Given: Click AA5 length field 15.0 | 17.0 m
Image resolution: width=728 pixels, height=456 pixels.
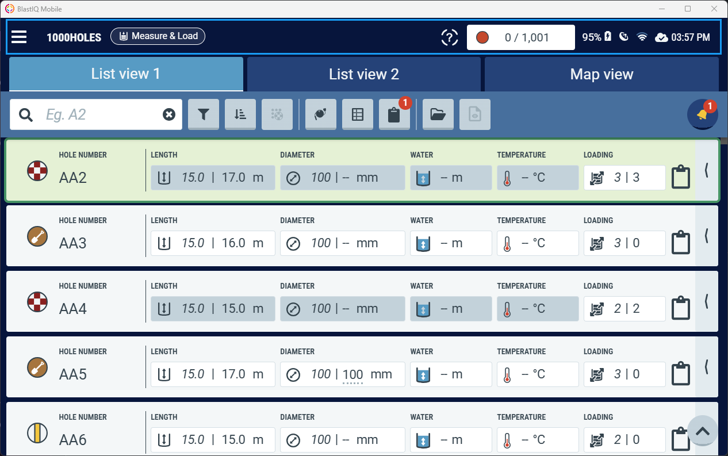Looking at the screenshot, I should 213,374.
